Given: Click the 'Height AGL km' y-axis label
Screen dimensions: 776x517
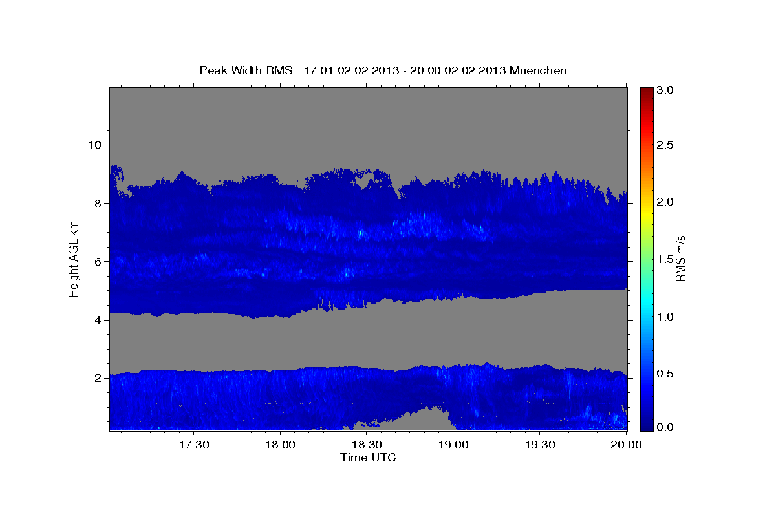Looking at the screenshot, I should pos(74,258).
